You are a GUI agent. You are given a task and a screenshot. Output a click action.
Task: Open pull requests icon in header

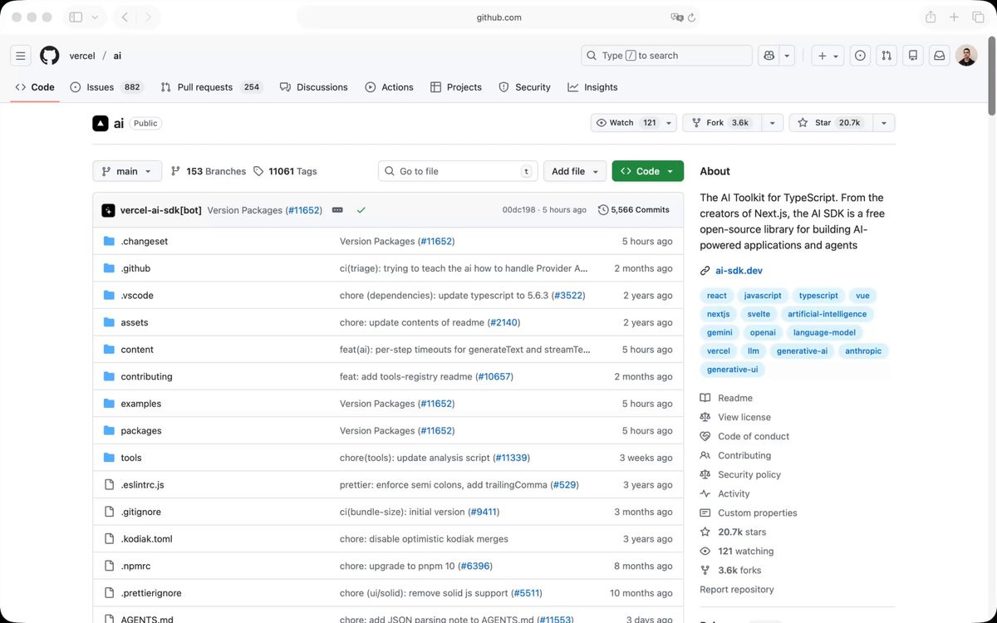pos(886,56)
